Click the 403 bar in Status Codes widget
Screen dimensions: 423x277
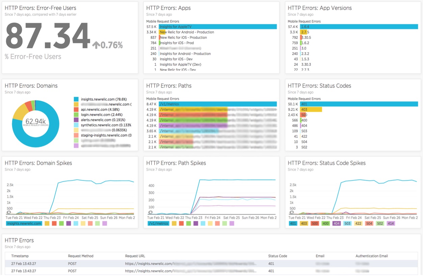point(311,110)
